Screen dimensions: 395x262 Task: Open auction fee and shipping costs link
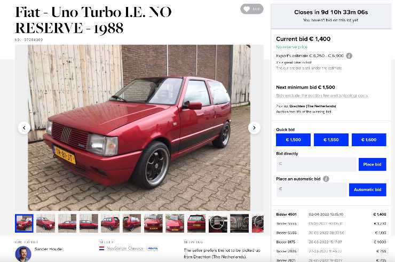(x=322, y=96)
